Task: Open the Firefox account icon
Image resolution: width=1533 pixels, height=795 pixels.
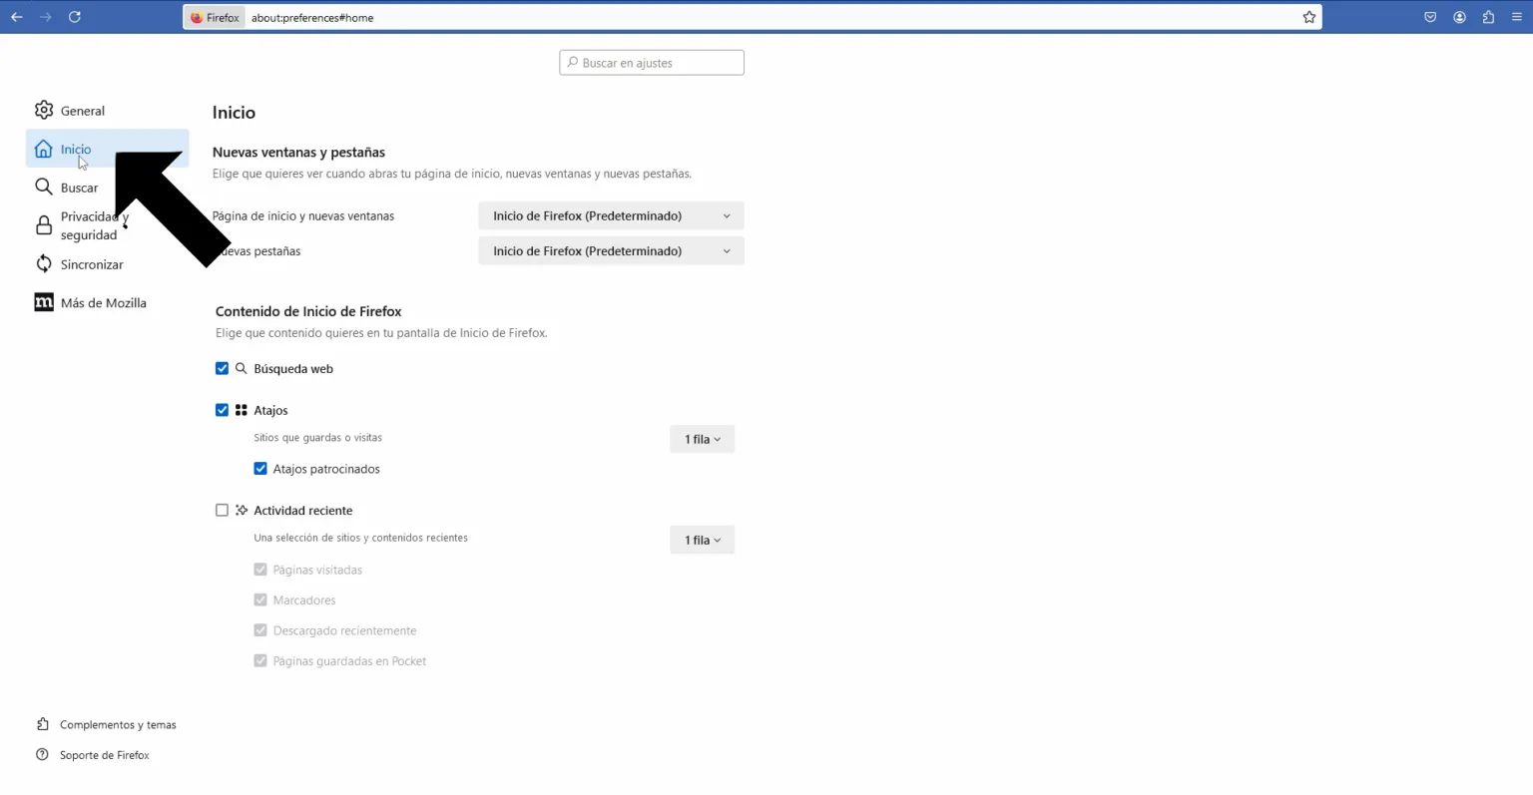Action: (x=1459, y=17)
